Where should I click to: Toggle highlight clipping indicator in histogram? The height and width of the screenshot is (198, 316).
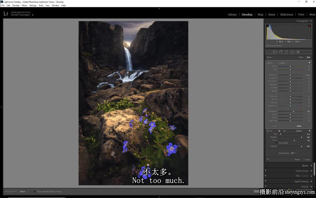point(310,26)
